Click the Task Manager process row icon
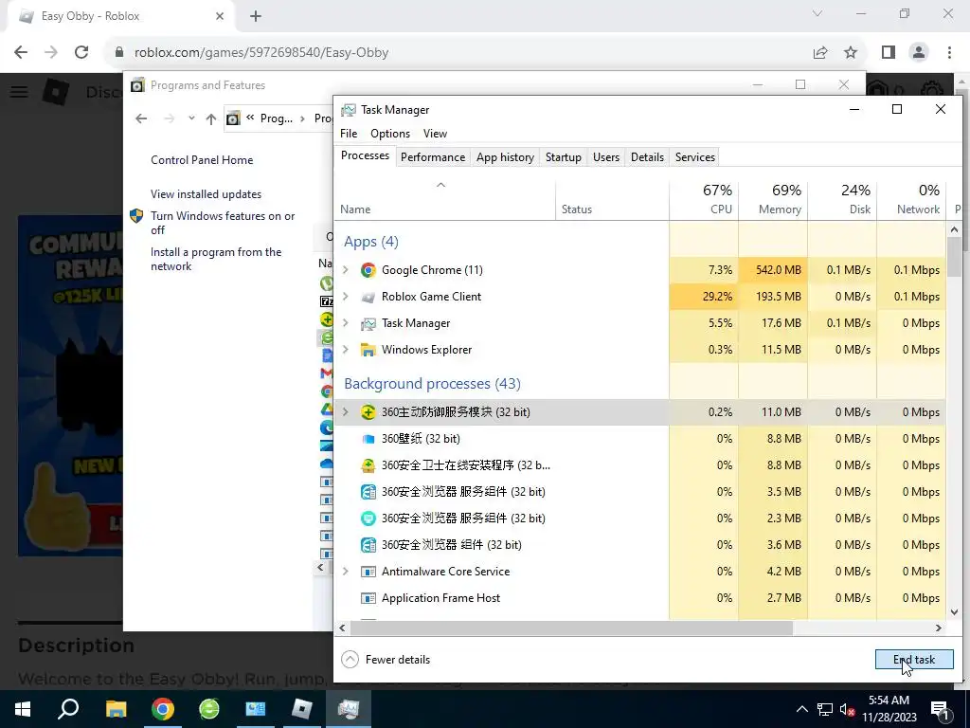Screen dimensions: 970x728 click(x=368, y=323)
